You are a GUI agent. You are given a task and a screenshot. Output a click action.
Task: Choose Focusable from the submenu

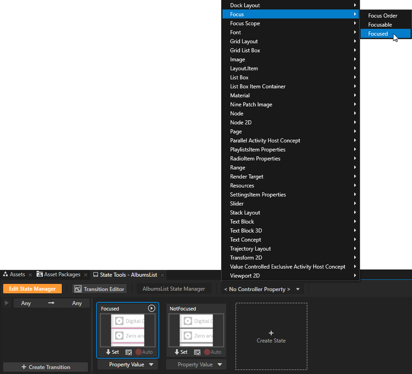pos(380,25)
